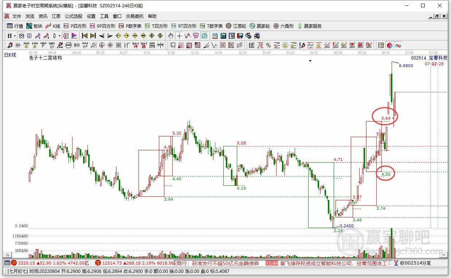
Task: Jump to the last bar icon
Action: coord(93,36)
